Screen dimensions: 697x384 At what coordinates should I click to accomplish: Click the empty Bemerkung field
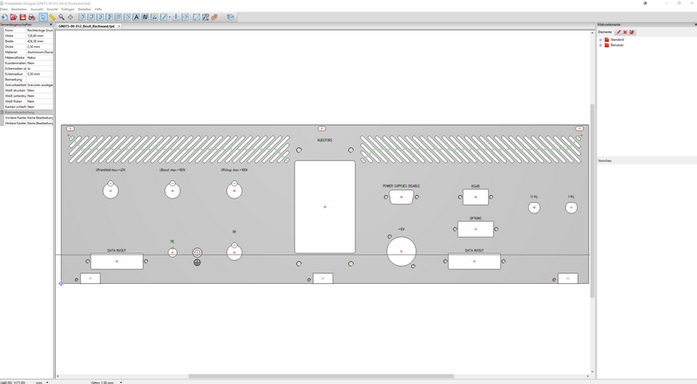[39, 79]
